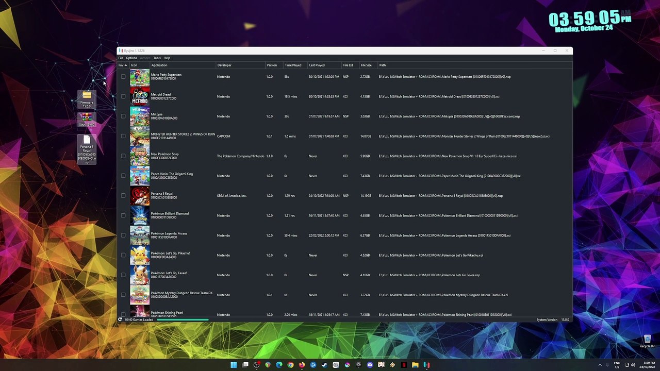660x371 pixels.
Task: Mark Miitopia as favorite
Action: pos(123,116)
